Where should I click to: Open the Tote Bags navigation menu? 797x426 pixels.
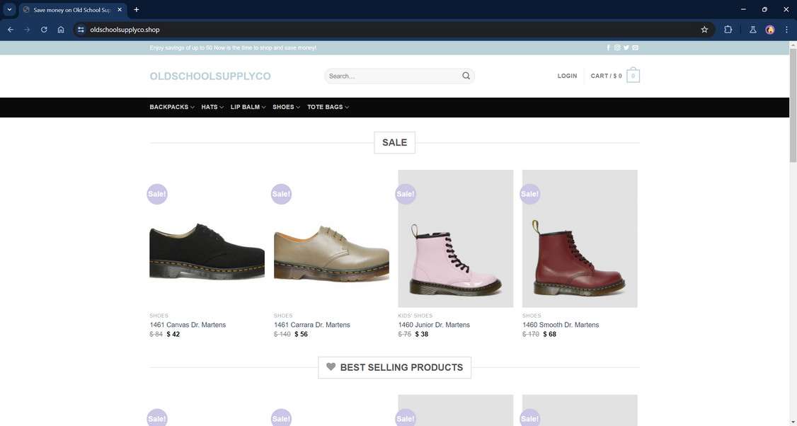coord(328,108)
